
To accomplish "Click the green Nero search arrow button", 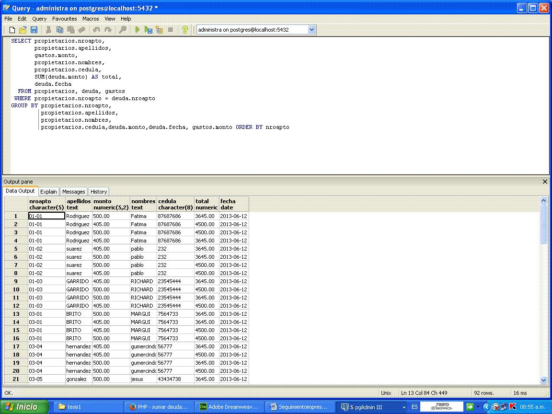I will click(x=470, y=407).
